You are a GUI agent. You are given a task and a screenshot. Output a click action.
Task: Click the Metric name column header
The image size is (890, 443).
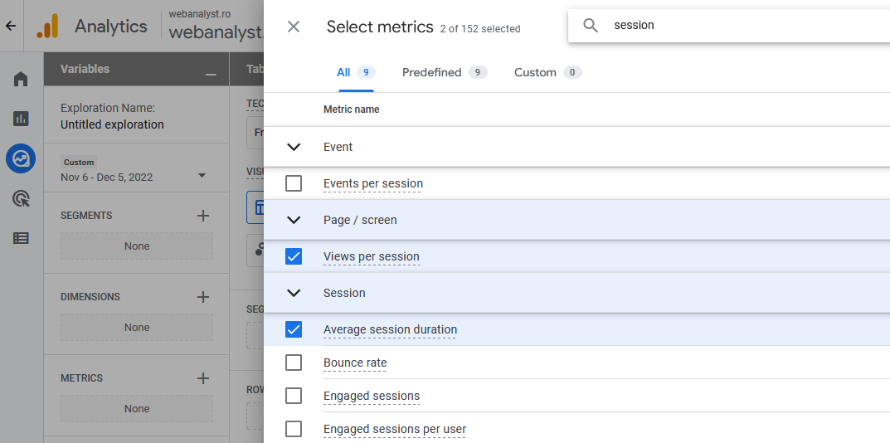coord(352,109)
